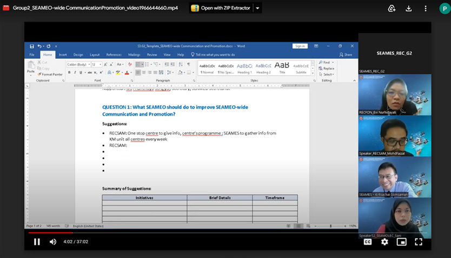Screen dimensions: 451x258
Task: Toggle Underline formatting
Action: click(x=81, y=73)
